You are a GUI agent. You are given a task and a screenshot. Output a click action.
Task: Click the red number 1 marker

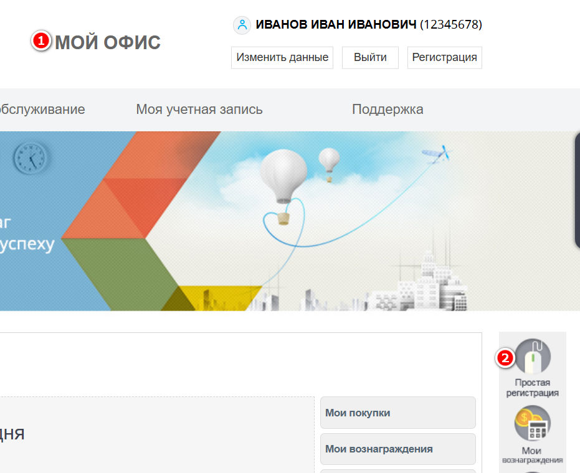click(x=40, y=42)
